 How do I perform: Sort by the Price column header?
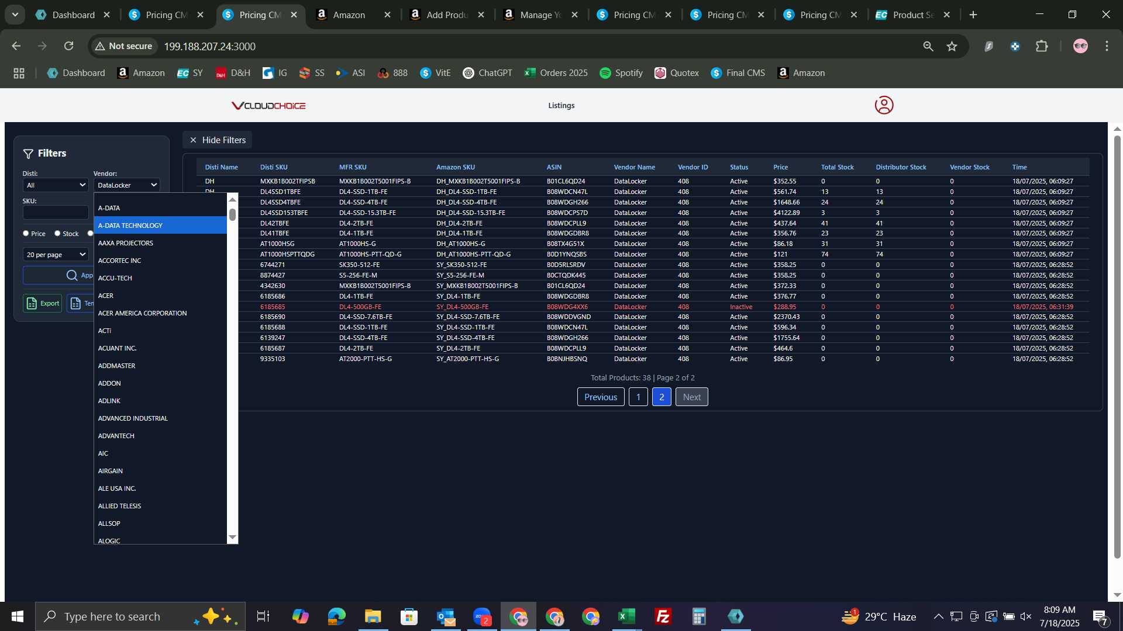(780, 168)
